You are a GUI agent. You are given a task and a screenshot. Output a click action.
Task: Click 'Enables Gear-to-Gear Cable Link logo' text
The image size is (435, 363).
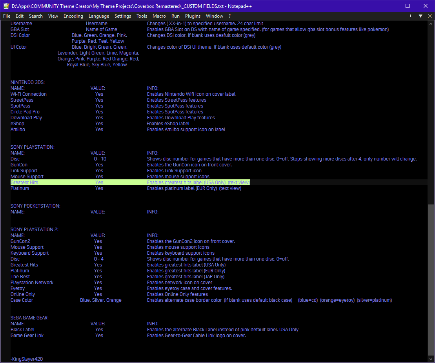click(190, 335)
